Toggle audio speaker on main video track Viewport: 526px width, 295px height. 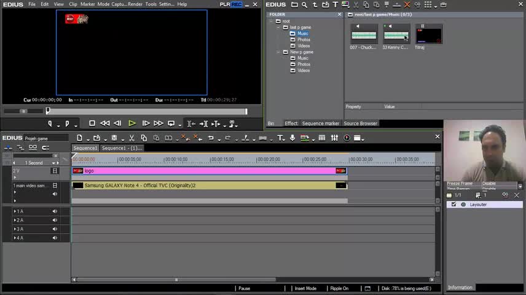[x=55, y=194]
